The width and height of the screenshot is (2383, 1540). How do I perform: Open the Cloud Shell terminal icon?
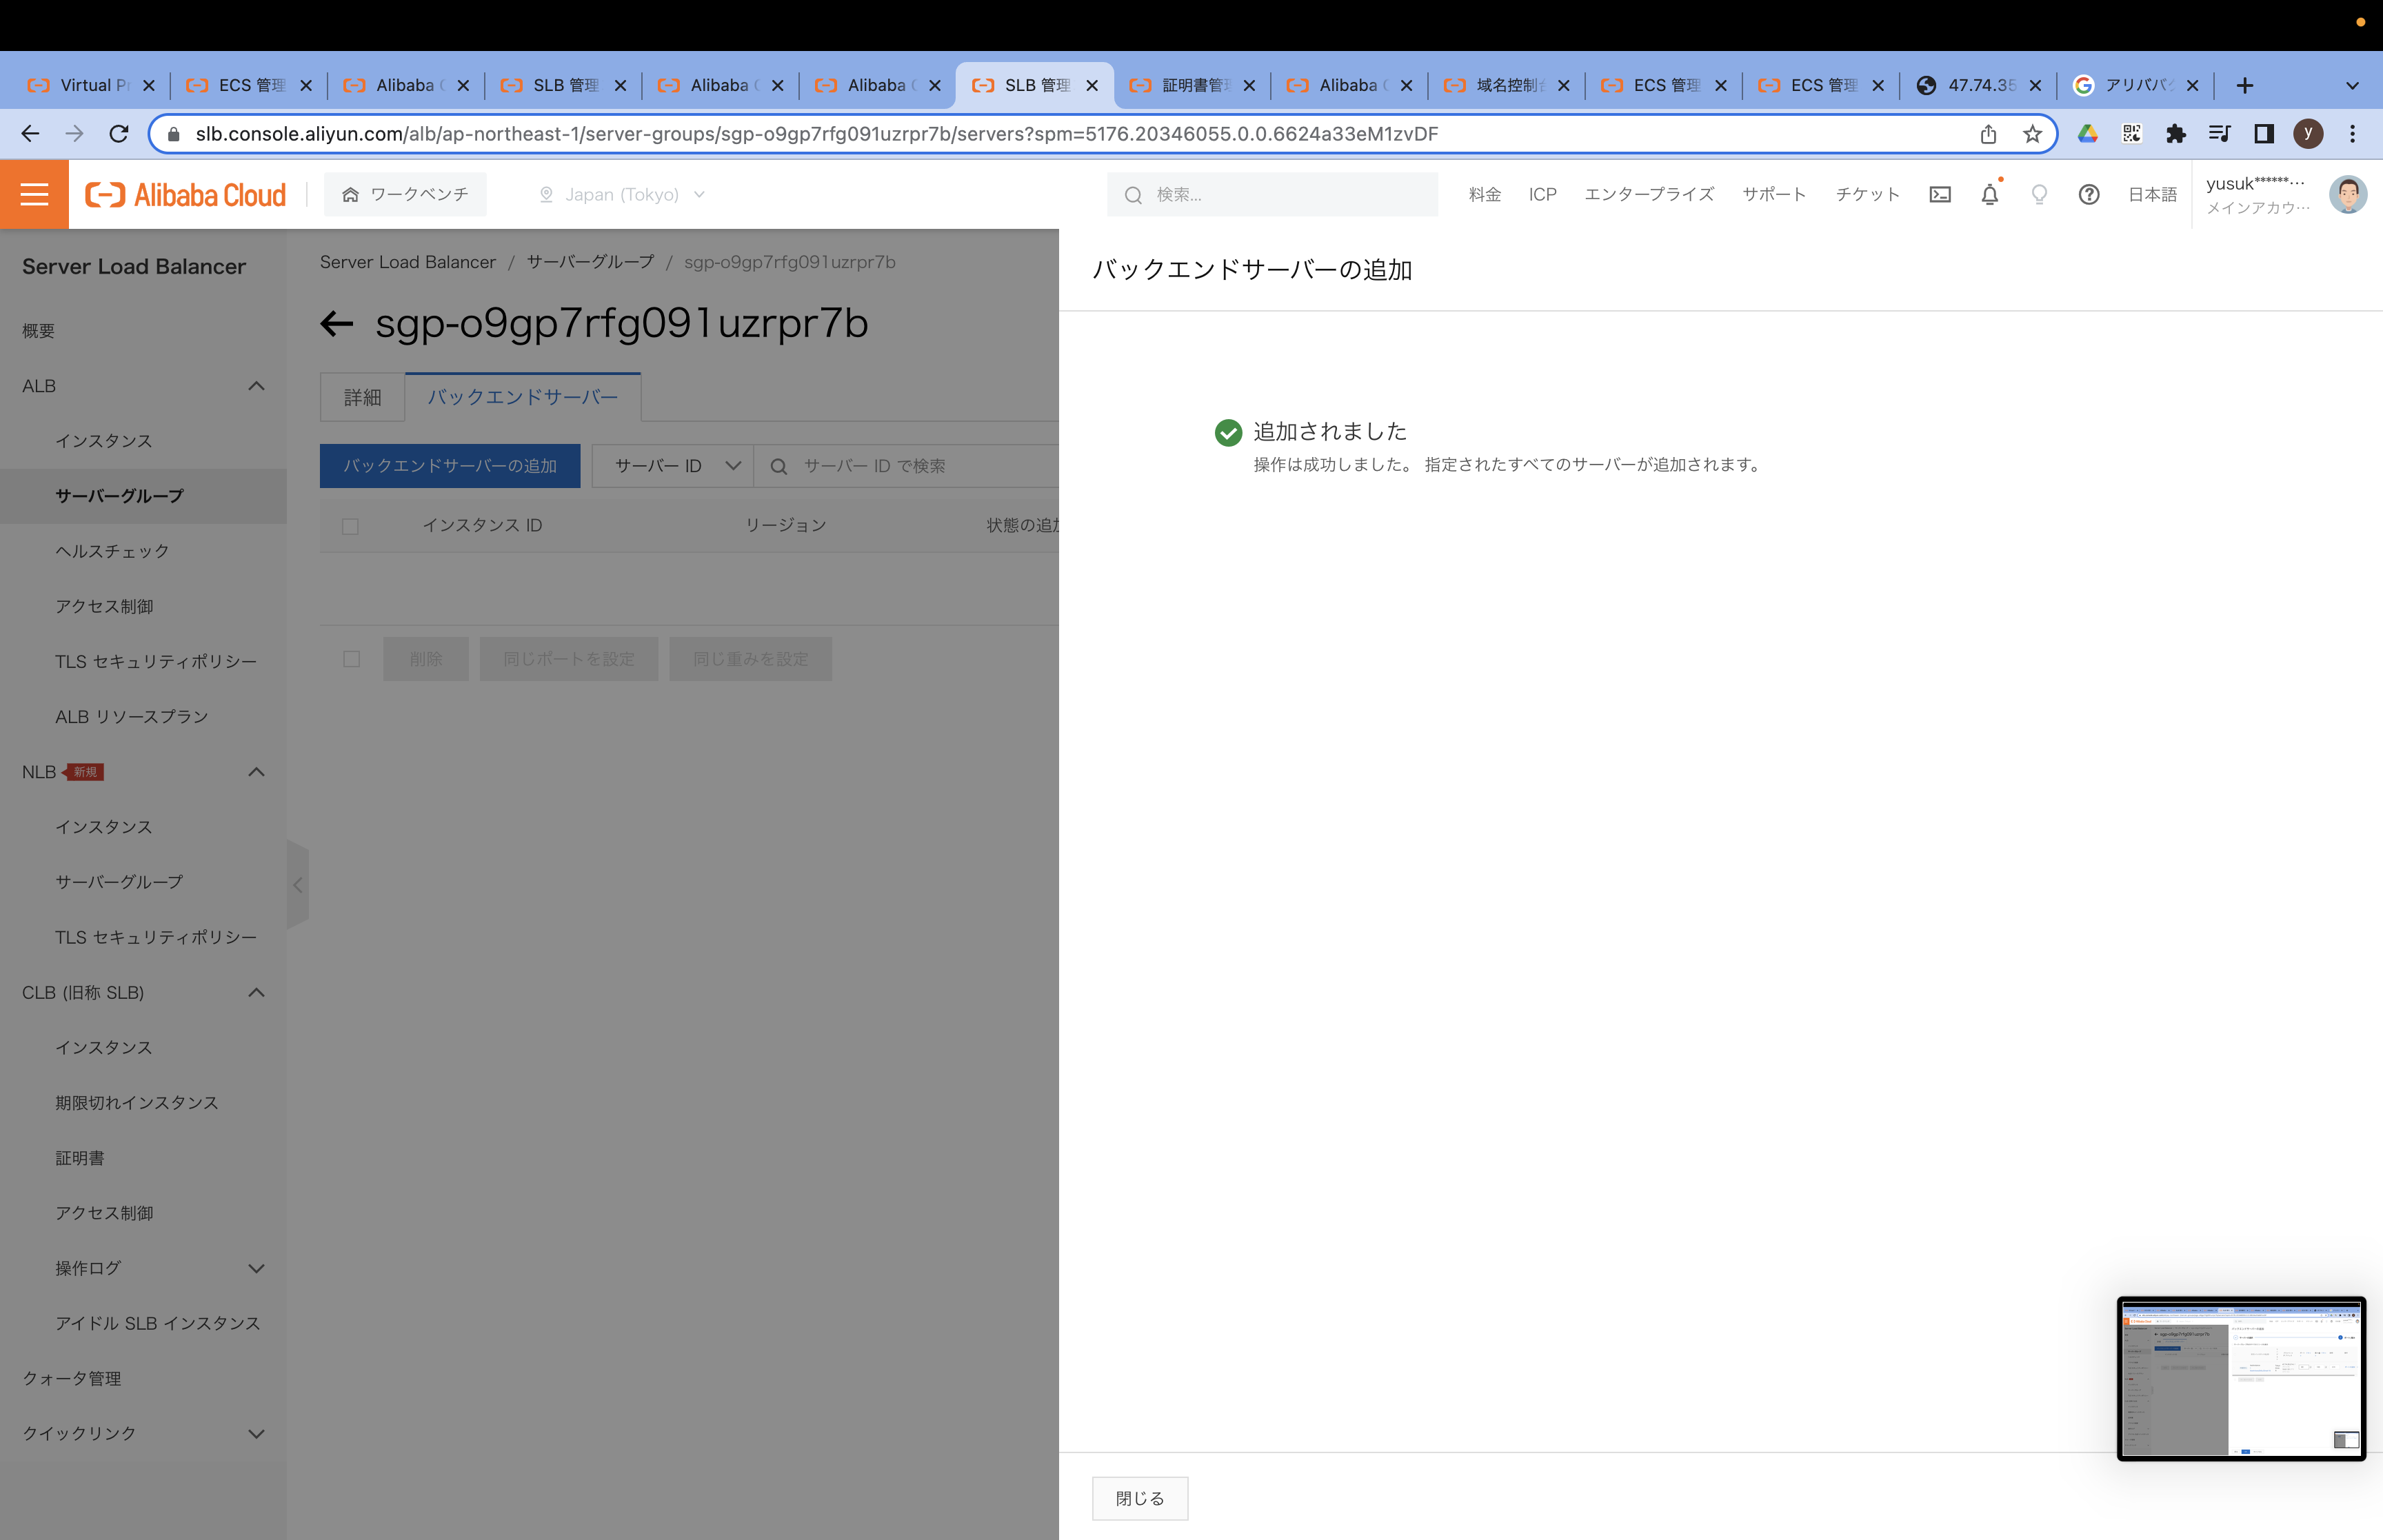pyautogui.click(x=1940, y=194)
